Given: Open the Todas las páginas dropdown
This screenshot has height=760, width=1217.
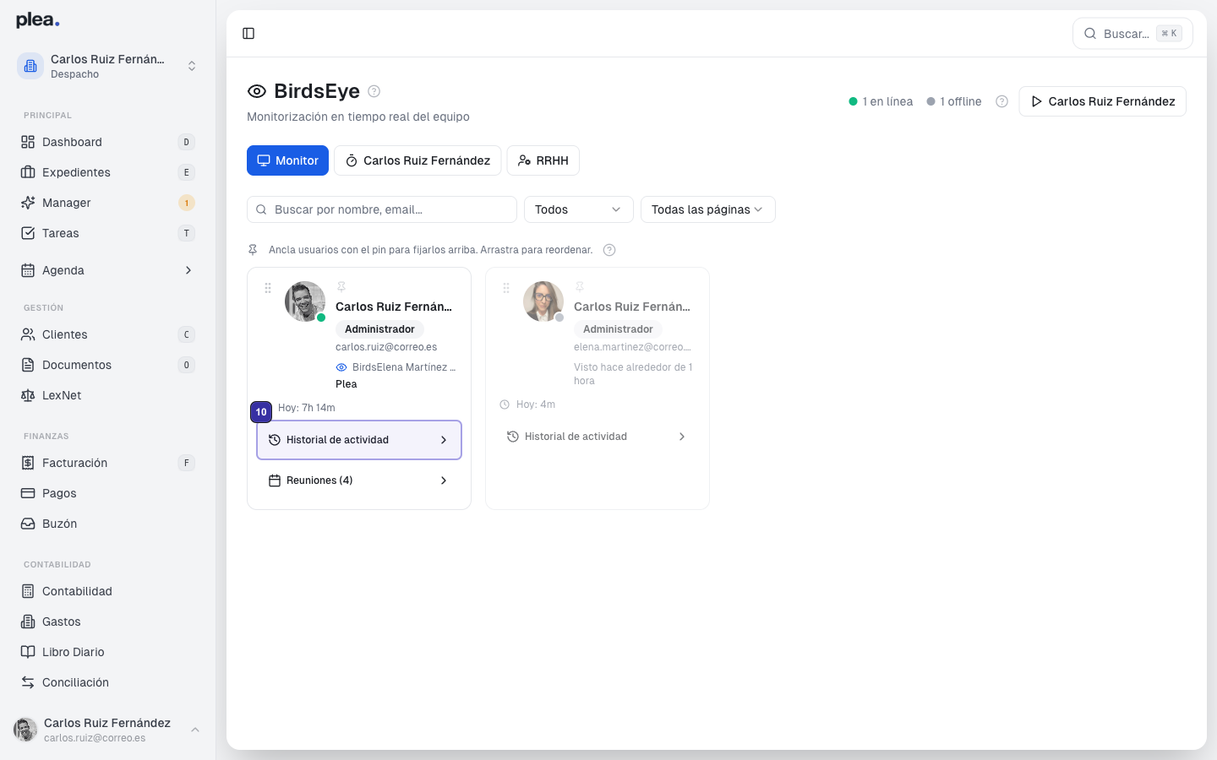Looking at the screenshot, I should coord(707,209).
